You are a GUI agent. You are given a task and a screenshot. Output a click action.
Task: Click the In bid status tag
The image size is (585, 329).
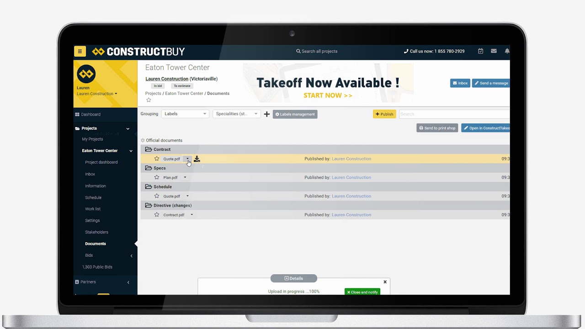click(158, 86)
